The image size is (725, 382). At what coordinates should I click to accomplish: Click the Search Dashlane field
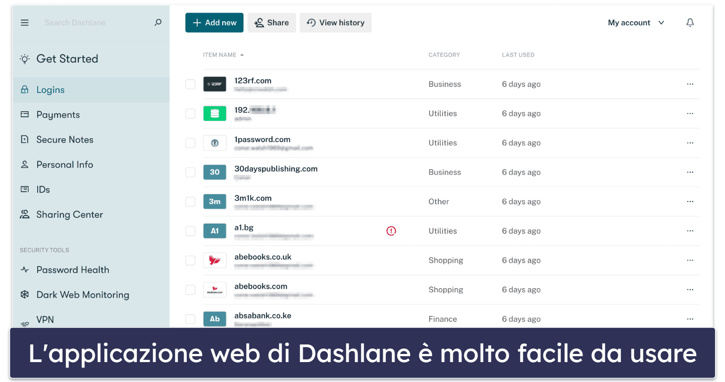75,23
